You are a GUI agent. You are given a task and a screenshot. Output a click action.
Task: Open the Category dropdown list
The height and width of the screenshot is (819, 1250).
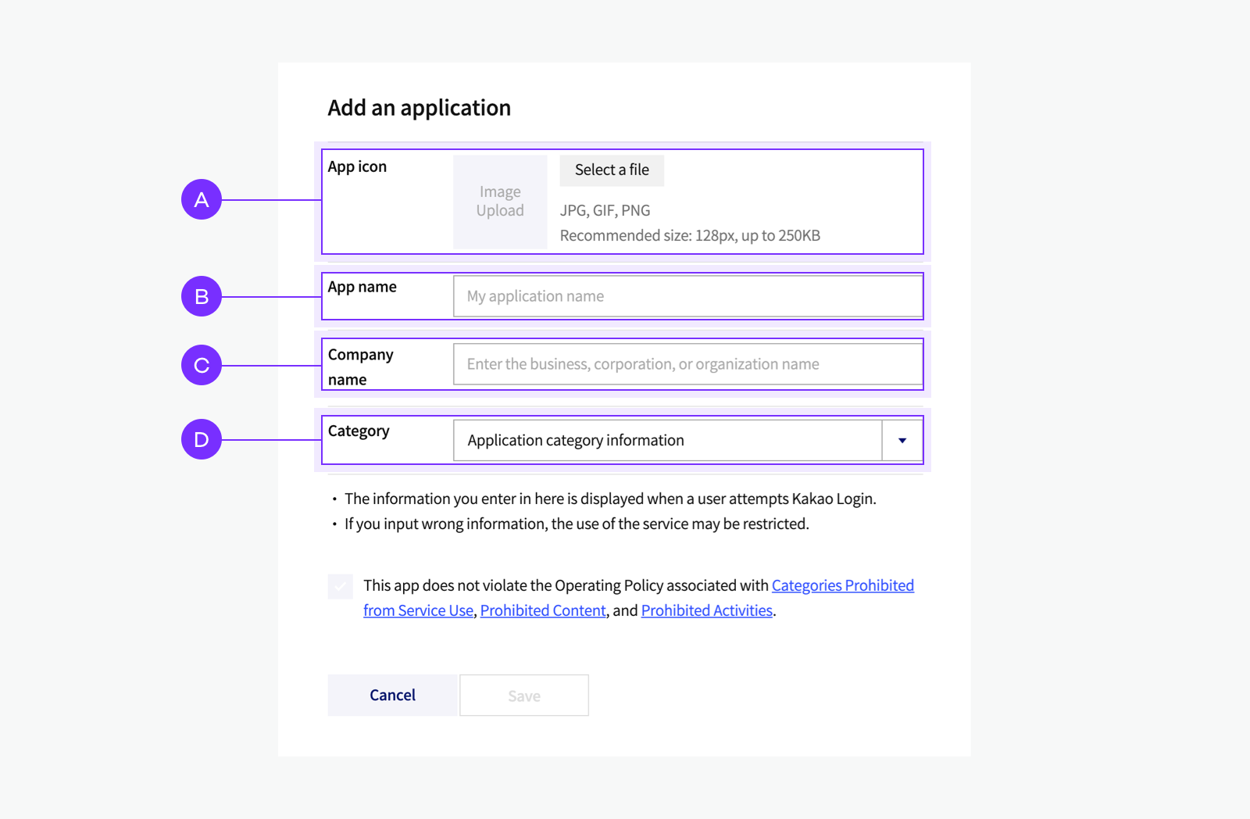click(x=687, y=440)
